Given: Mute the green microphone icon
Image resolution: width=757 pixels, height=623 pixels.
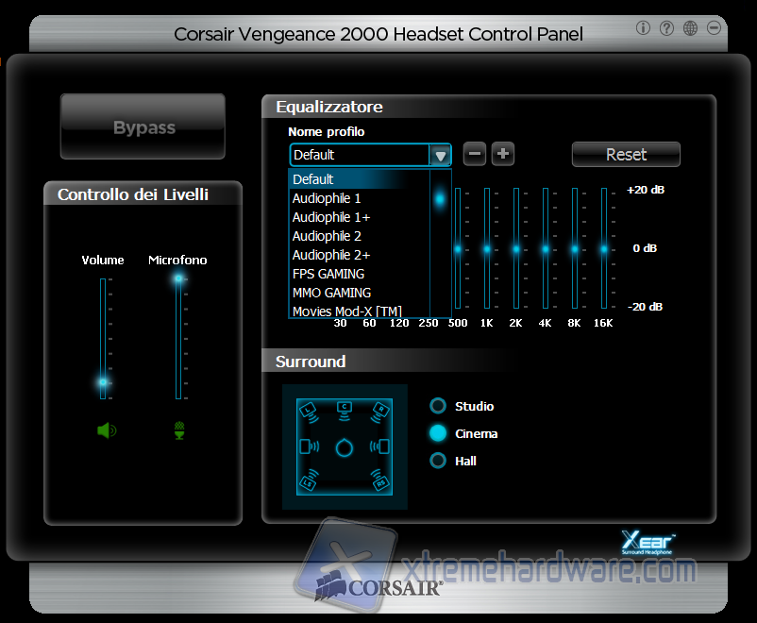Looking at the screenshot, I should (178, 430).
